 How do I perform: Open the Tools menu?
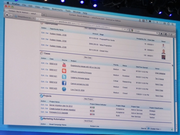point(68,11)
